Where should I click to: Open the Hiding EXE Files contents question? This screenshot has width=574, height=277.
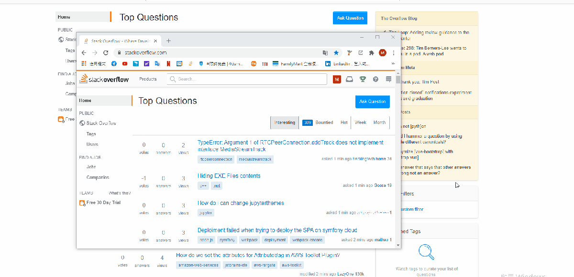coord(229,176)
